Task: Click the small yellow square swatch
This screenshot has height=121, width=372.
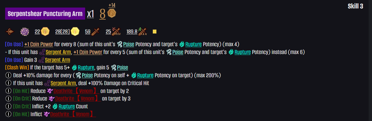Action: 155,31
